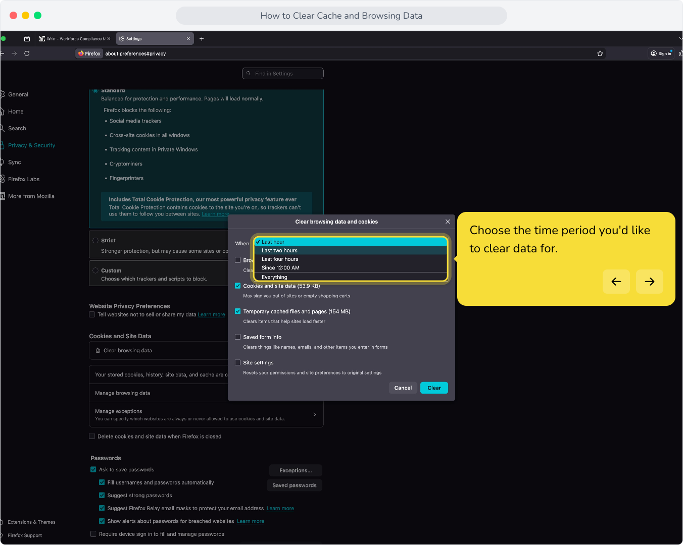
Task: Enable the Saved form info checkbox
Action: pyautogui.click(x=238, y=337)
